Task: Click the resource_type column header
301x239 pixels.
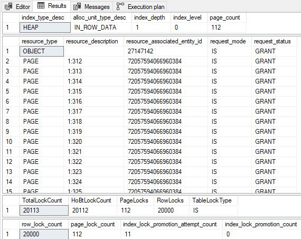Action: pyautogui.click(x=42, y=41)
